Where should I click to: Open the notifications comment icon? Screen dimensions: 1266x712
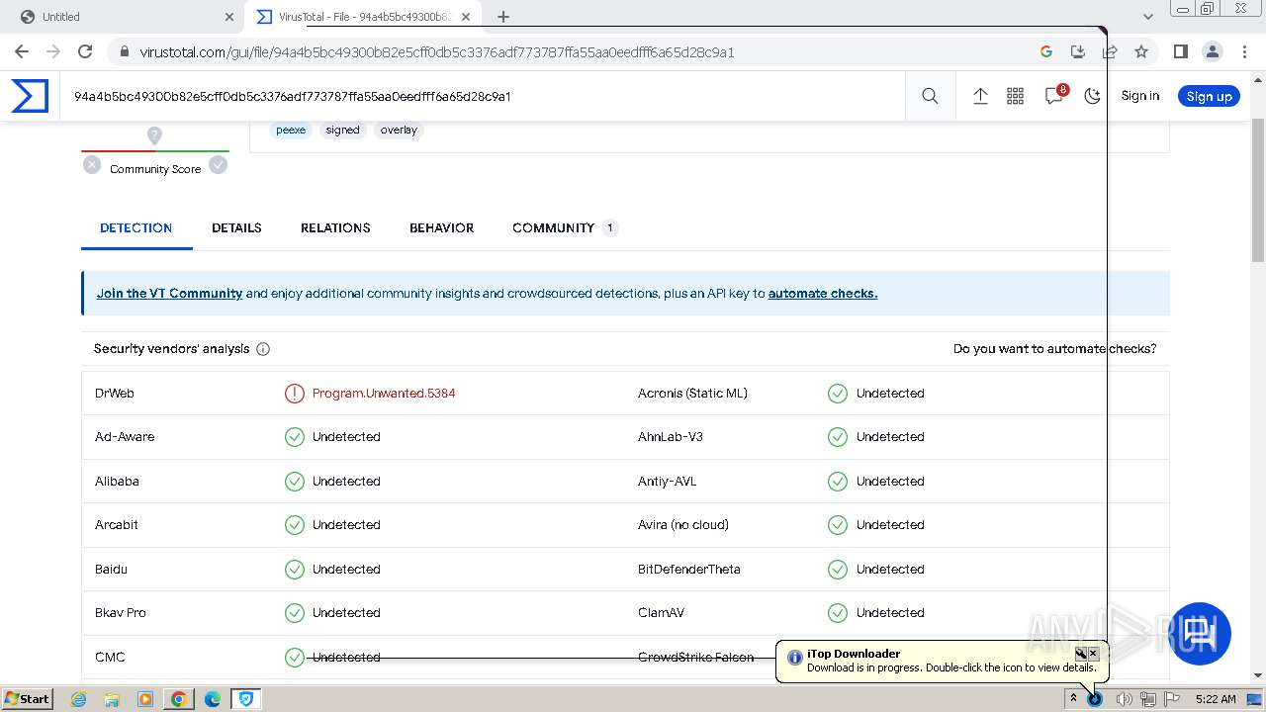(x=1053, y=96)
